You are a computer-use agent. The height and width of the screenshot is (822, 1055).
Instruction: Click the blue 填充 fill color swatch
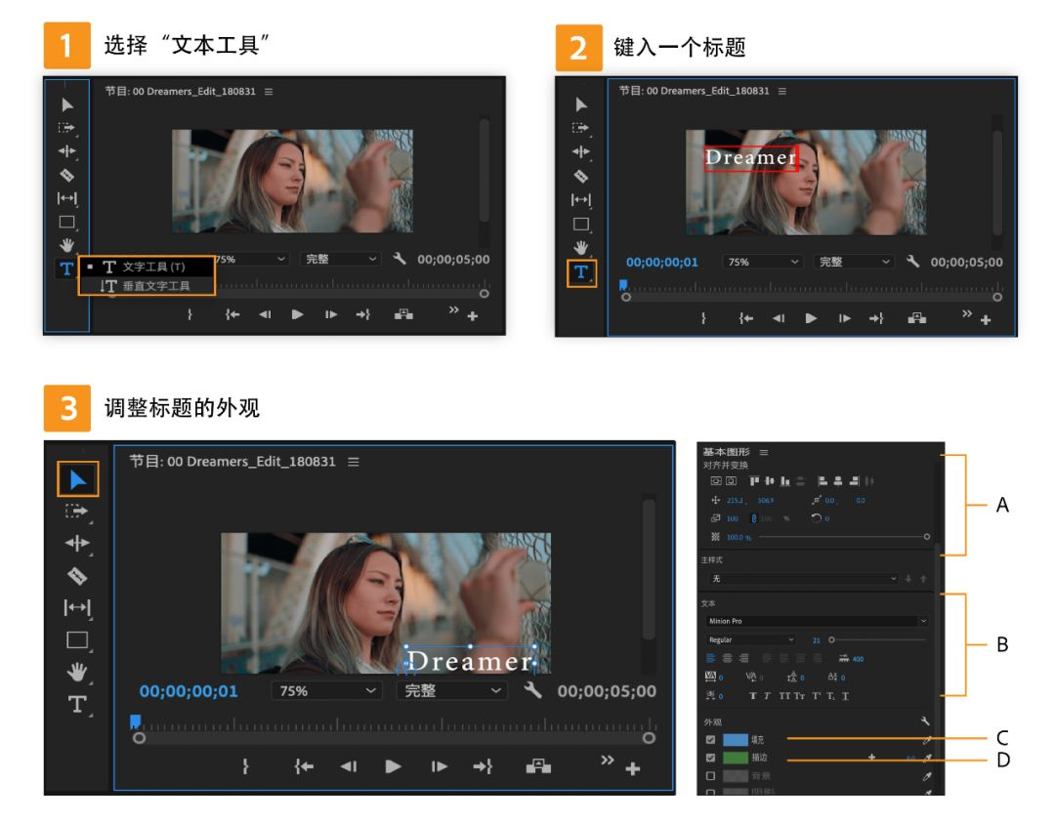[735, 739]
